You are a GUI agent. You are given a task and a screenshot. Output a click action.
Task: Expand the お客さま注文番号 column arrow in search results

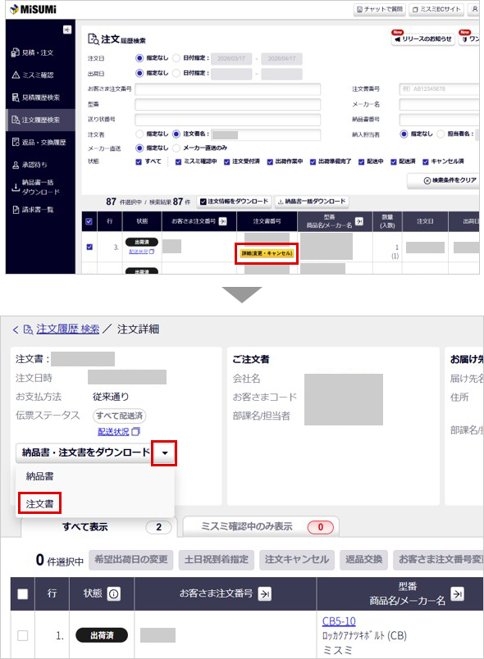pos(223,221)
